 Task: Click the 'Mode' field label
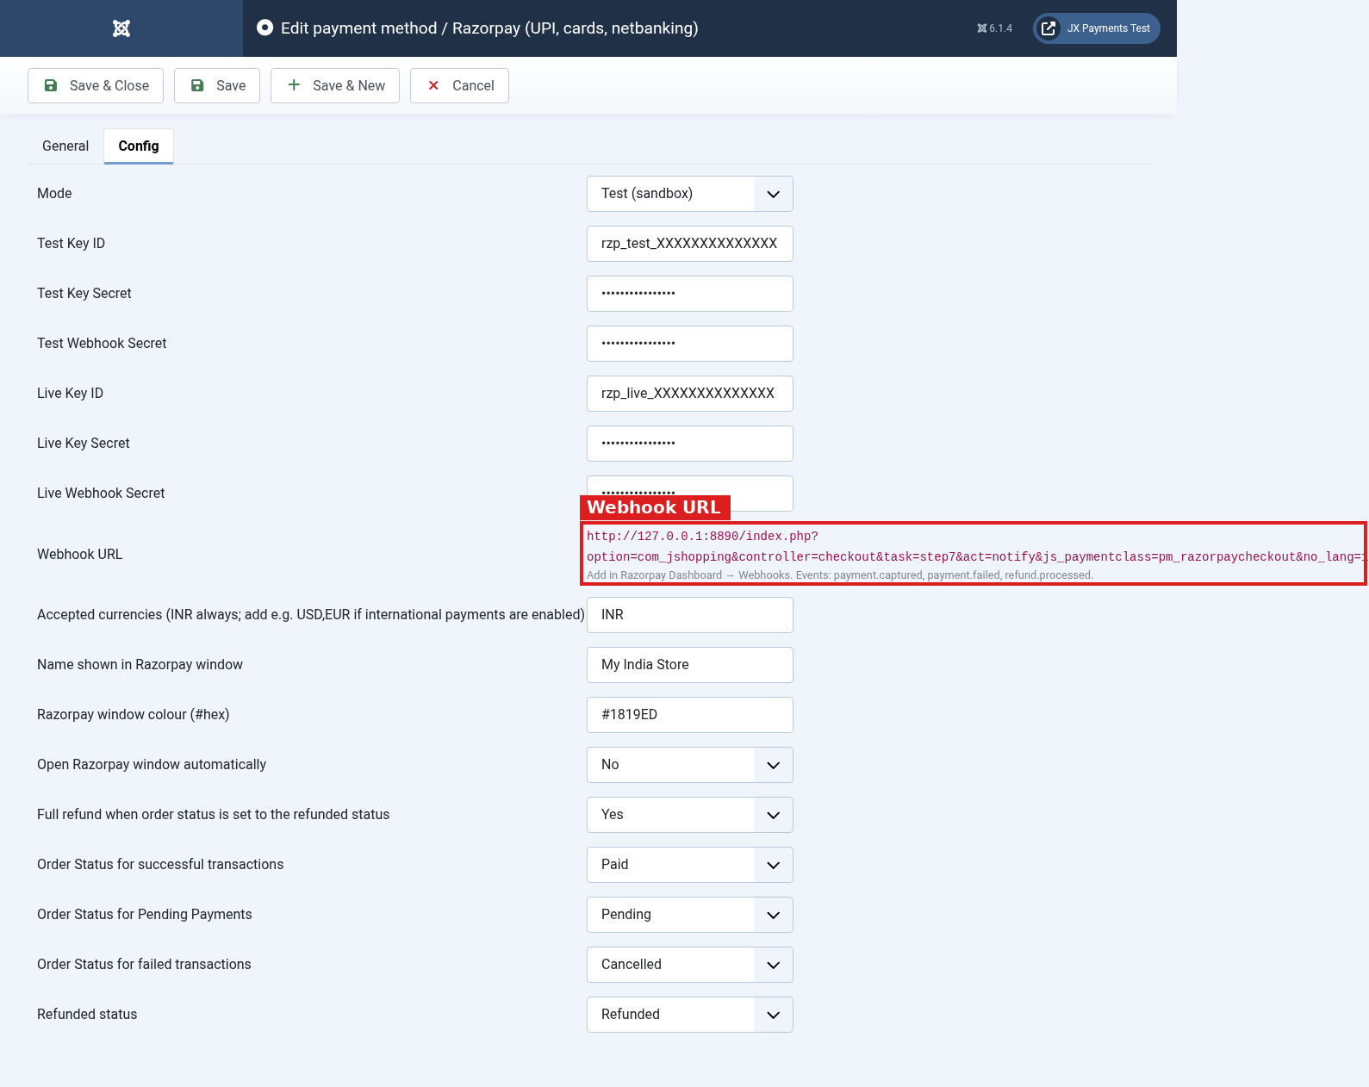point(54,194)
